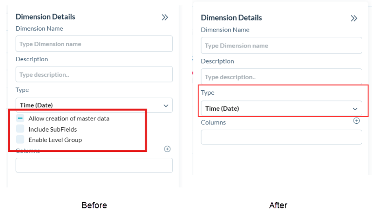The image size is (372, 219).
Task: Click the Dimension Details heading in After panel
Action: click(x=231, y=18)
